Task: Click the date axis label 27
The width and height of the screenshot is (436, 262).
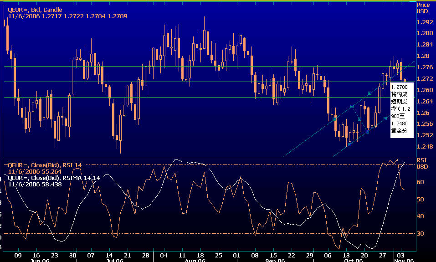Action: [383, 256]
